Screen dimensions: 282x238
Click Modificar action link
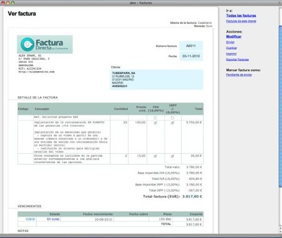[234, 36]
